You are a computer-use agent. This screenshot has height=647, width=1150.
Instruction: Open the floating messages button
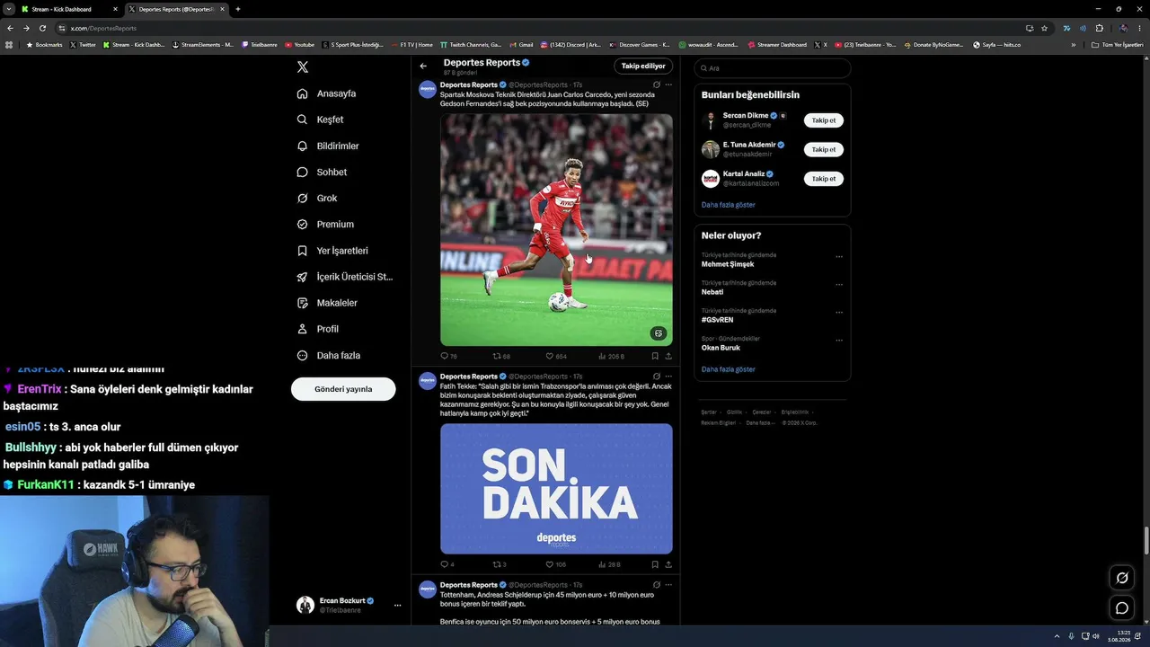point(1122,608)
